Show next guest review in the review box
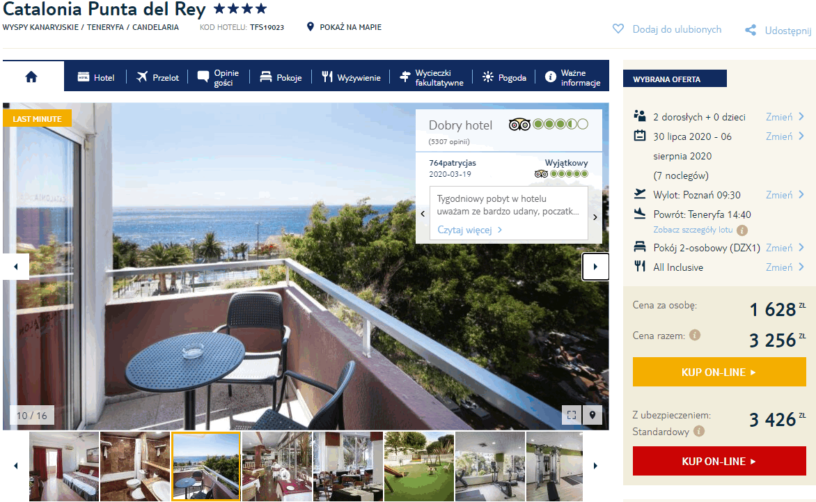The height and width of the screenshot is (502, 816). click(x=595, y=217)
